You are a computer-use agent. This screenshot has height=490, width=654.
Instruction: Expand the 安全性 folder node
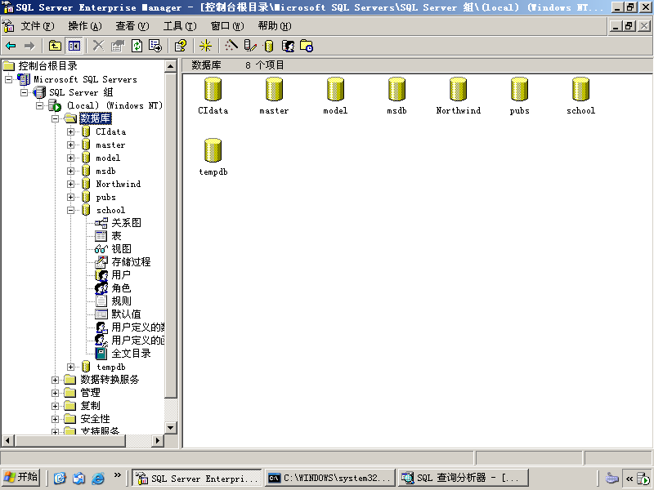click(55, 419)
